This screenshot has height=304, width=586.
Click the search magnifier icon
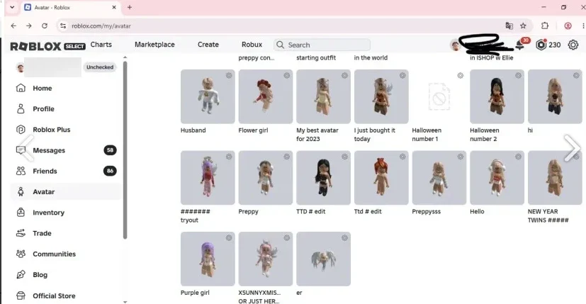(x=280, y=45)
